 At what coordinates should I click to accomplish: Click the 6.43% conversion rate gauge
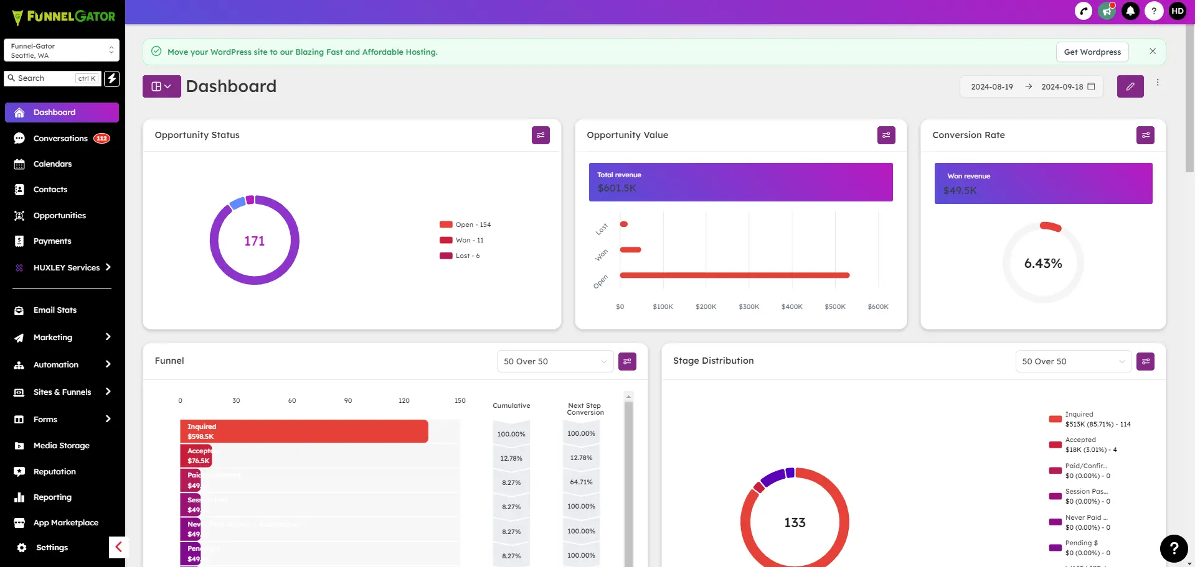click(x=1043, y=263)
